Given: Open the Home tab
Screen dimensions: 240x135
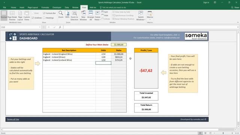Looking at the screenshot, I should (x=13, y=7).
